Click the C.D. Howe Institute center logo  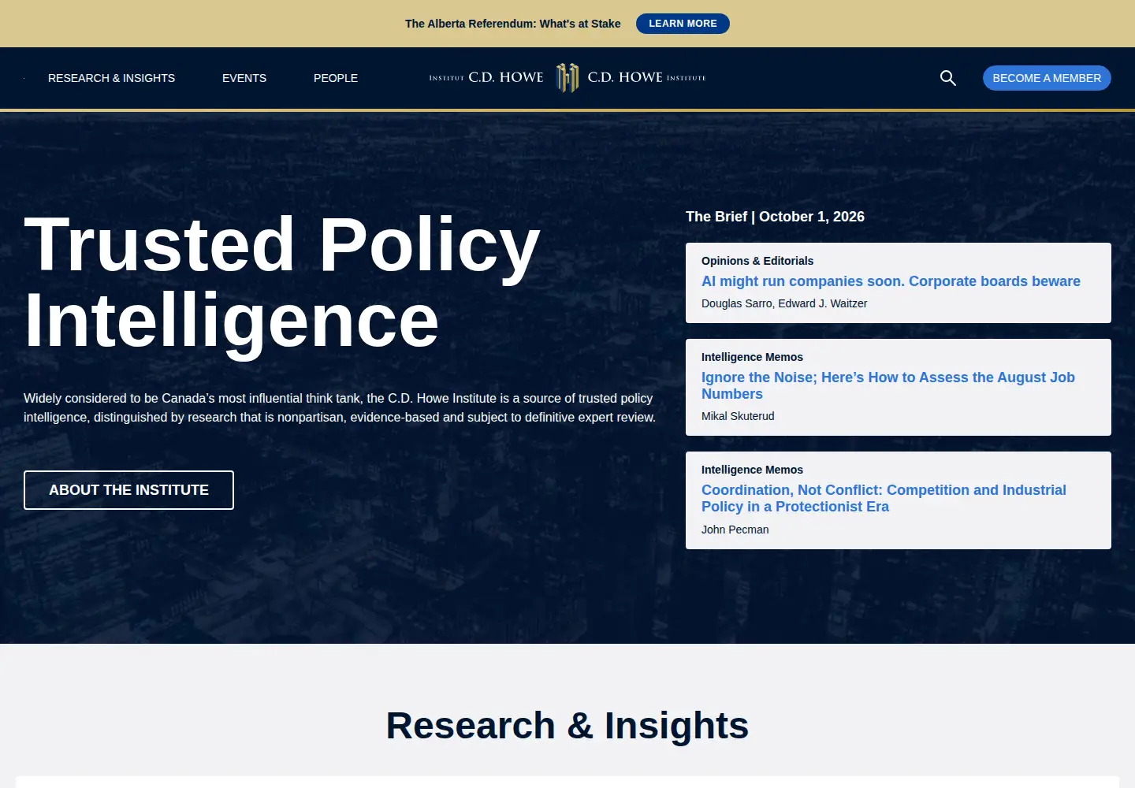567,78
